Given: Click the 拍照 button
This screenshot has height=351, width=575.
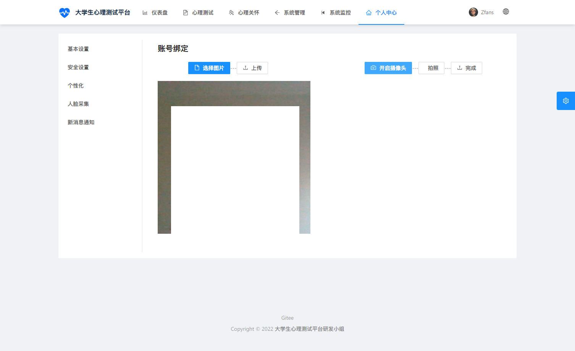Looking at the screenshot, I should coord(431,68).
